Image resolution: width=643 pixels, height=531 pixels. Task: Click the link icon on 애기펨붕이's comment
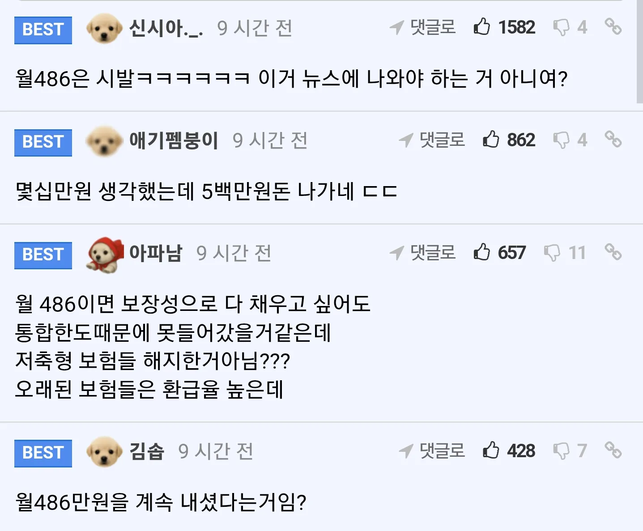[614, 140]
